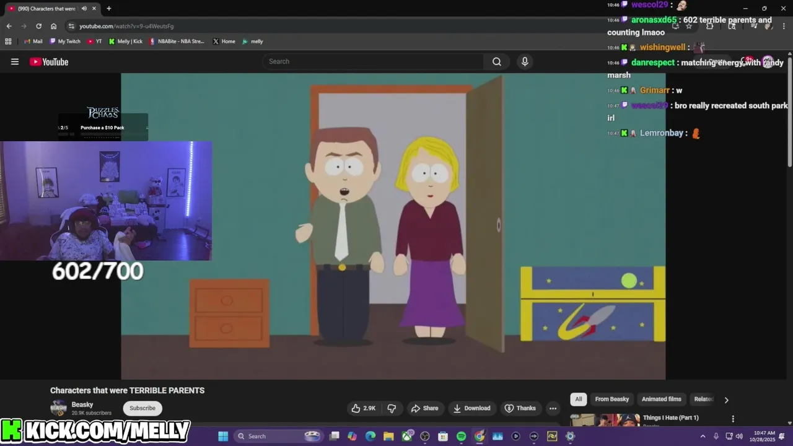Image resolution: width=793 pixels, height=446 pixels.
Task: Open more actions three-dot menu
Action: click(553, 408)
